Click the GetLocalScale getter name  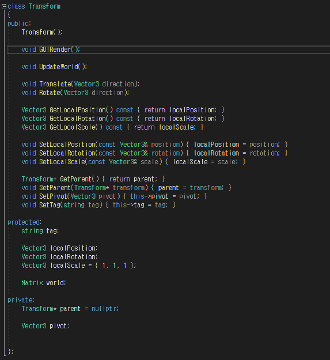(73, 127)
